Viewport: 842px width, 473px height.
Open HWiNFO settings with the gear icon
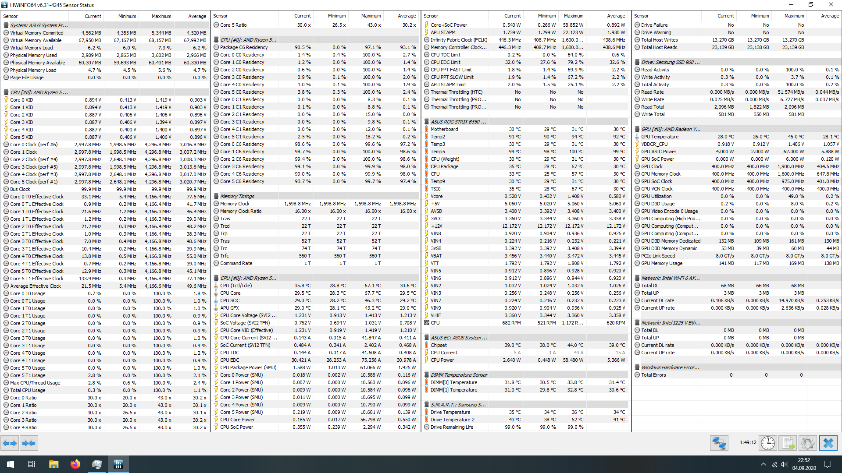coord(808,443)
